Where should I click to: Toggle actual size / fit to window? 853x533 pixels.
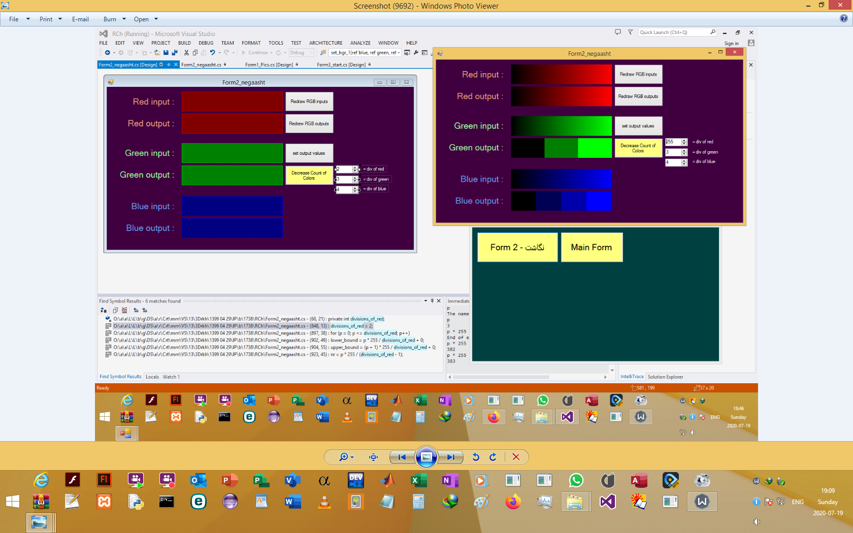tap(374, 457)
